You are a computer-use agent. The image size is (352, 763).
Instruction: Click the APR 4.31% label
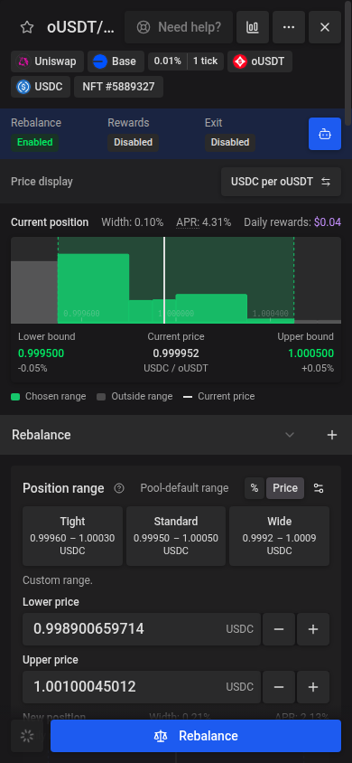coord(204,222)
